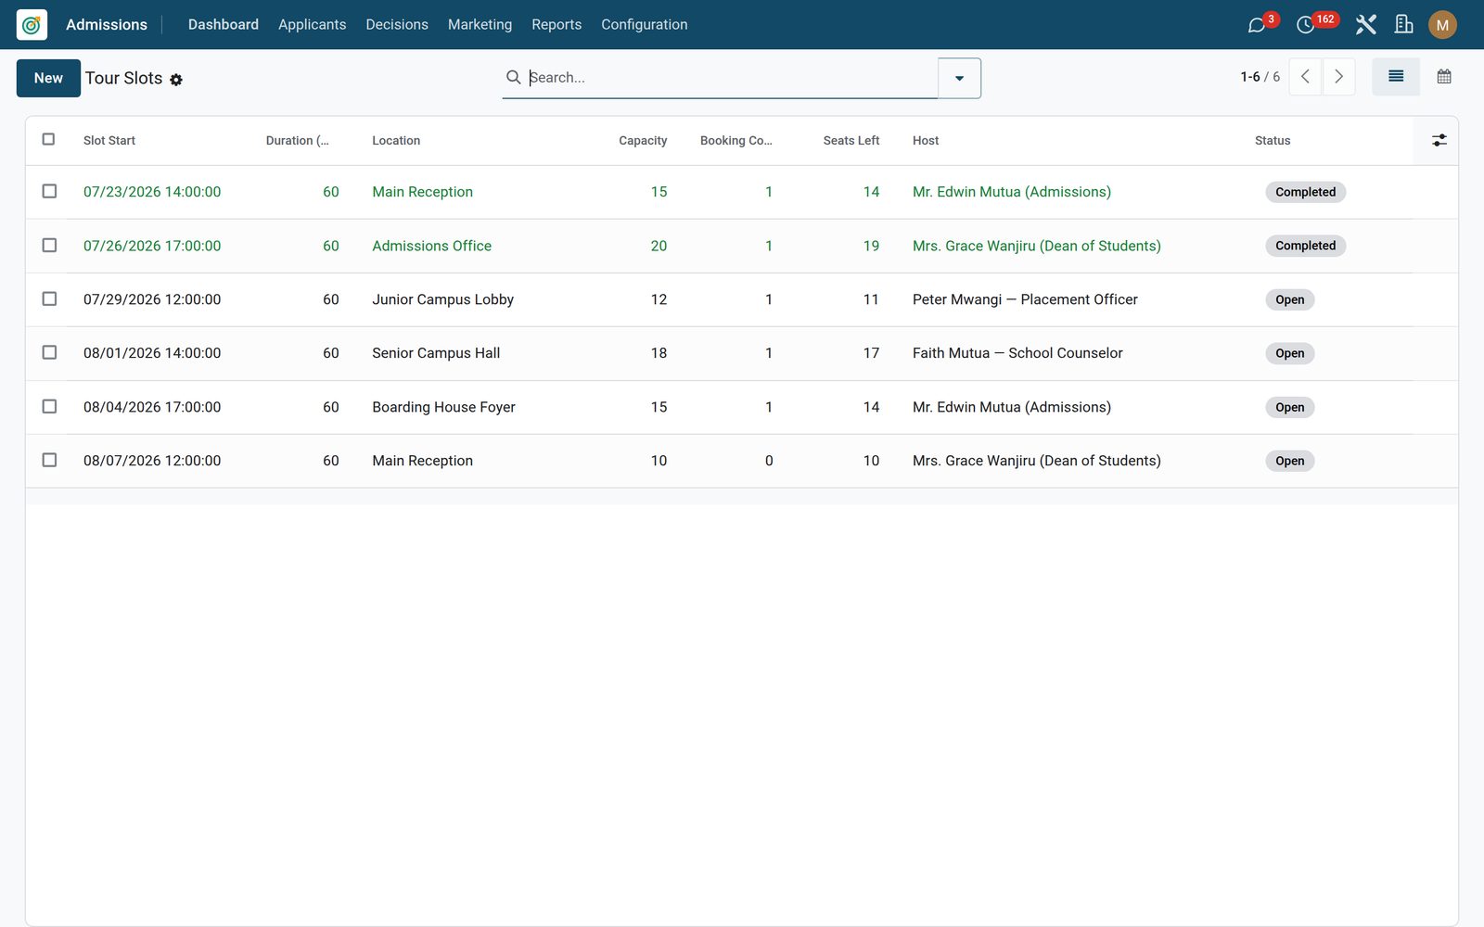Click booking count 0 in last row
This screenshot has width=1484, height=927.
coord(769,461)
